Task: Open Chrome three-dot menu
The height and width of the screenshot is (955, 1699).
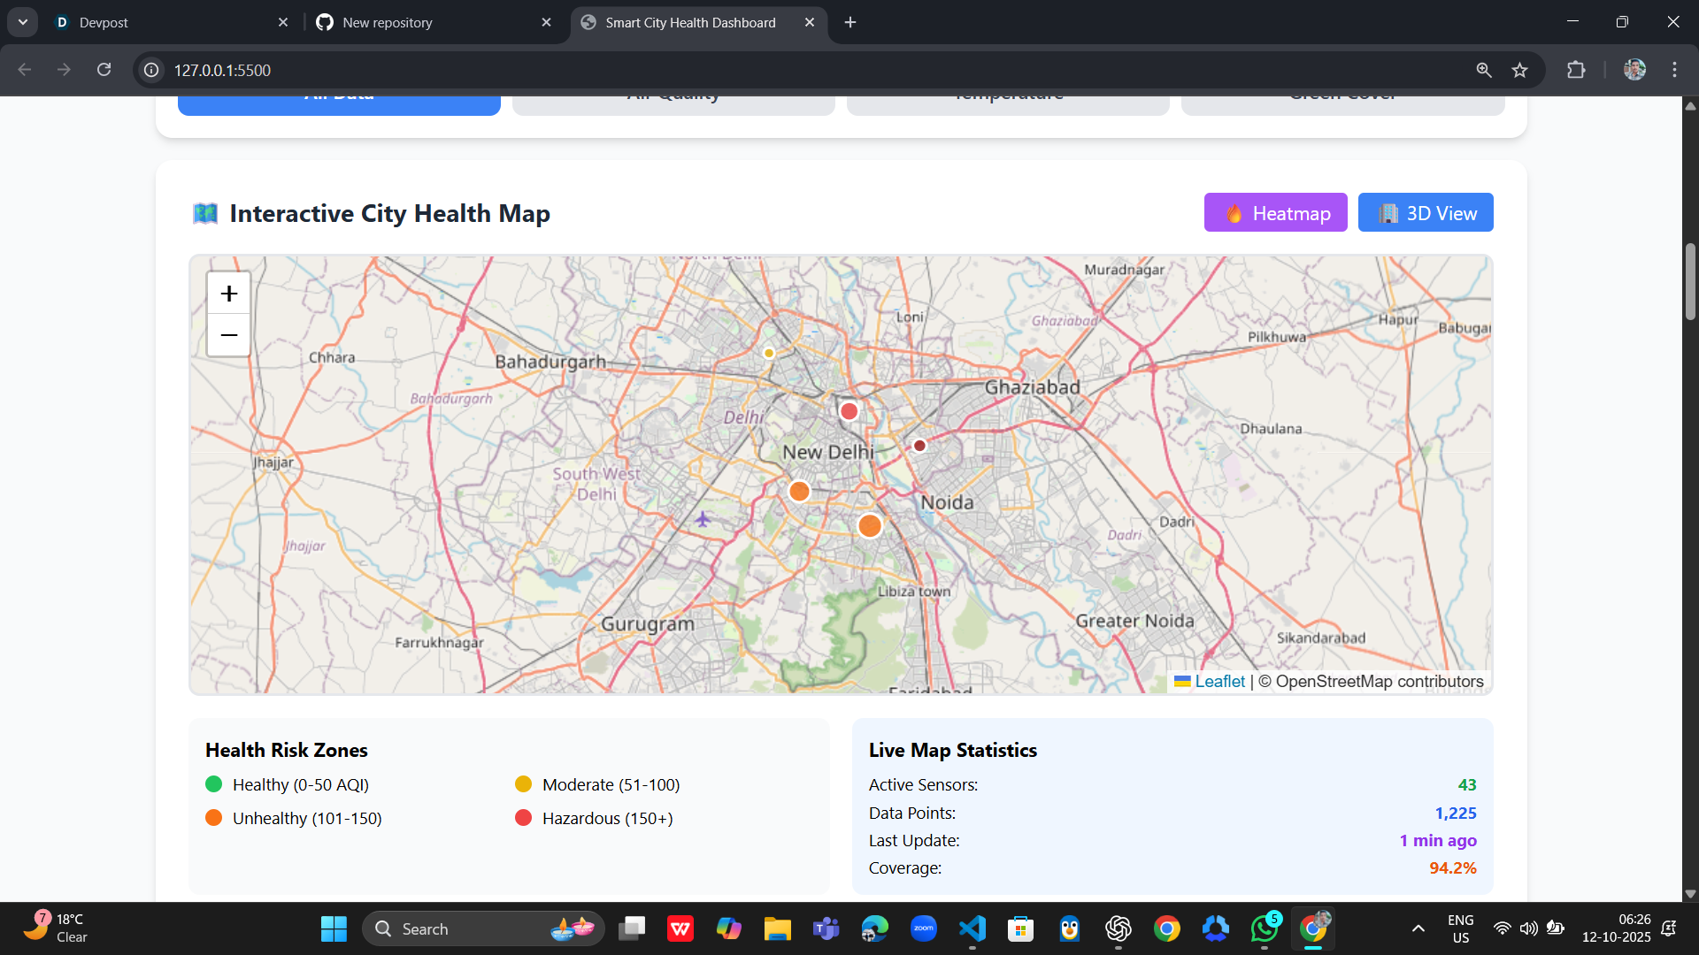Action: click(1674, 70)
